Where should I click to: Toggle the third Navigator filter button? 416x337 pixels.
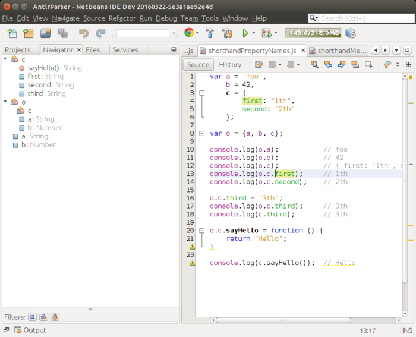tap(55, 317)
